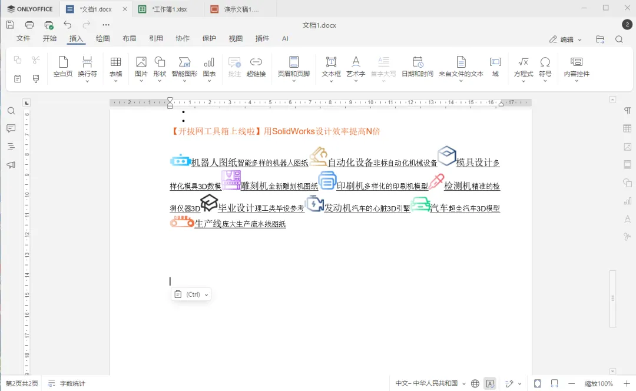This screenshot has height=391, width=636.
Task: Open the feedback megaphone icon in left sidebar
Action: 11,165
